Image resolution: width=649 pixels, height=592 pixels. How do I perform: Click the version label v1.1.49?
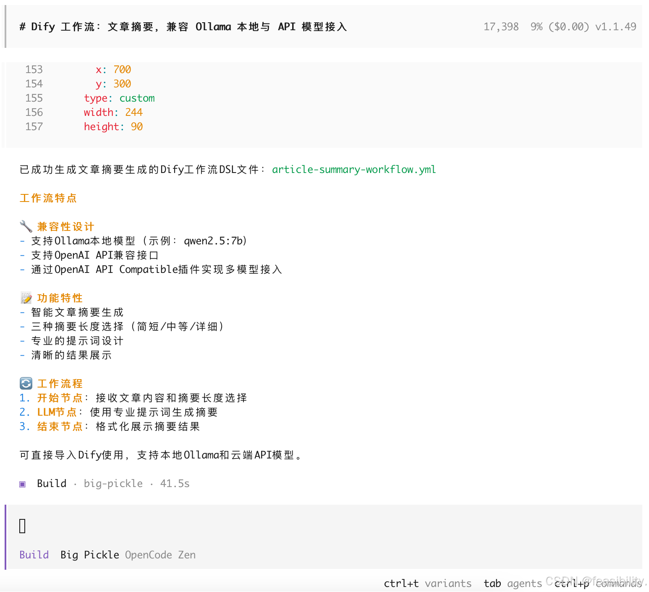point(616,27)
